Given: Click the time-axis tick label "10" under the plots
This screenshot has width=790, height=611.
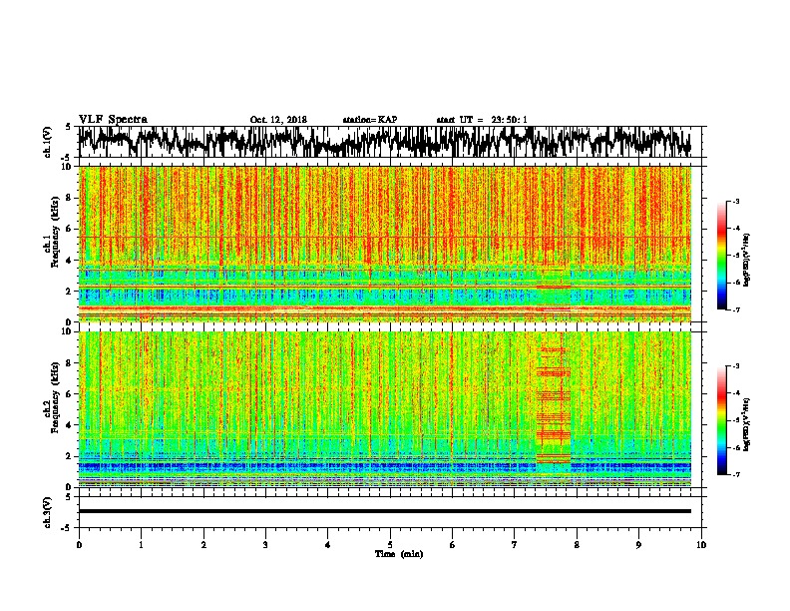Looking at the screenshot, I should [701, 545].
